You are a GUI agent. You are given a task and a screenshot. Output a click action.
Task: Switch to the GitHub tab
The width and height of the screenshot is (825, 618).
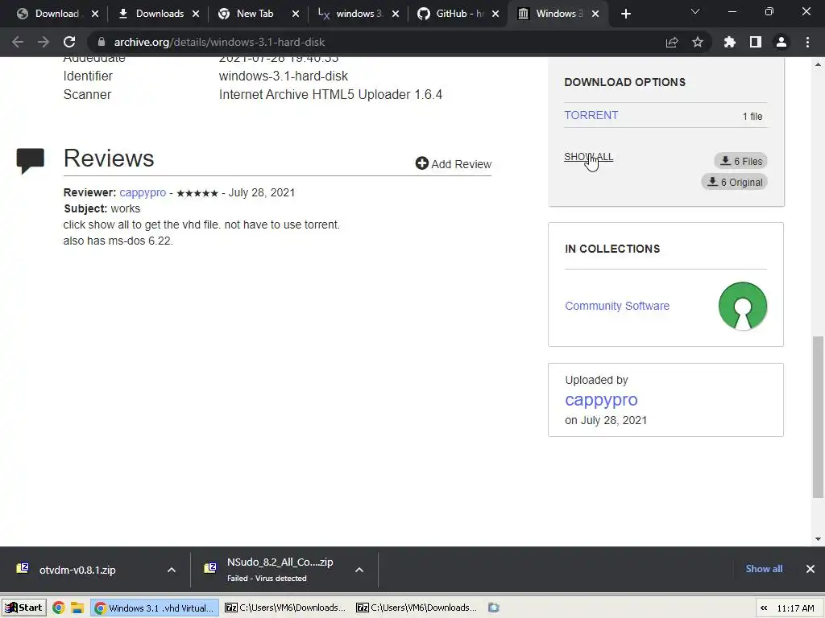click(452, 14)
